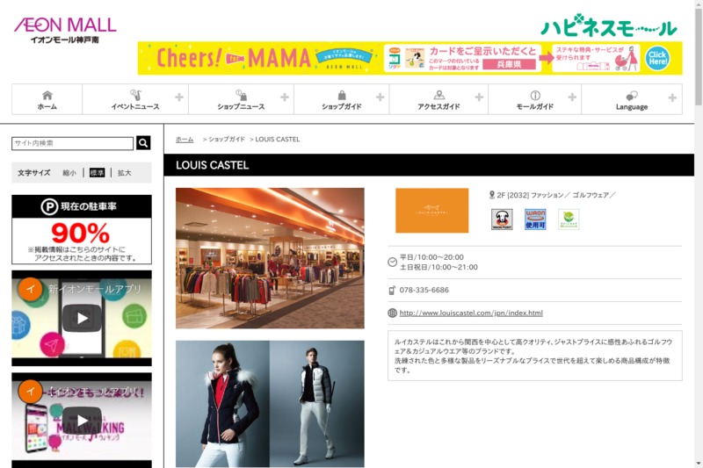Expand the plus beside イベントニュース

[x=179, y=97]
